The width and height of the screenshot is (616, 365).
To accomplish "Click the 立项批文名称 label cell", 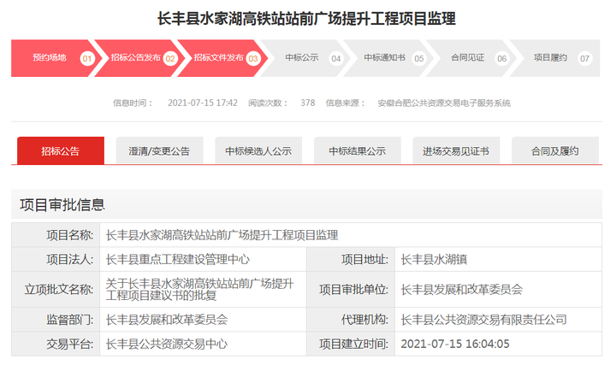I will 56,289.
